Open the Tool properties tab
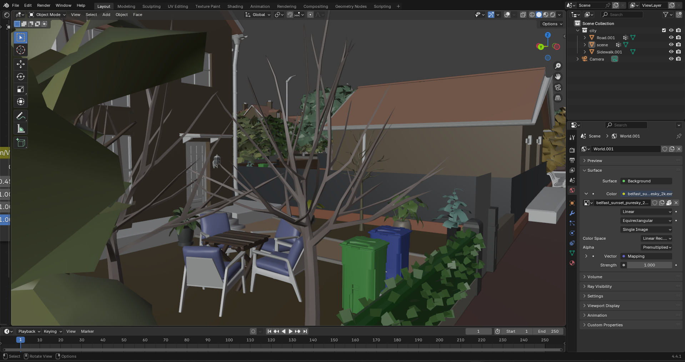The height and width of the screenshot is (362, 685). (x=572, y=138)
